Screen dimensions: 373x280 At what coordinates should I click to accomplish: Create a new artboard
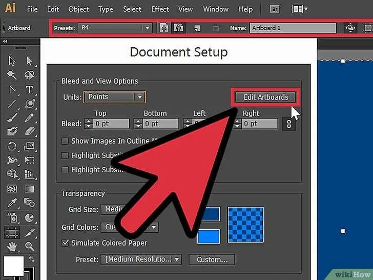click(197, 28)
